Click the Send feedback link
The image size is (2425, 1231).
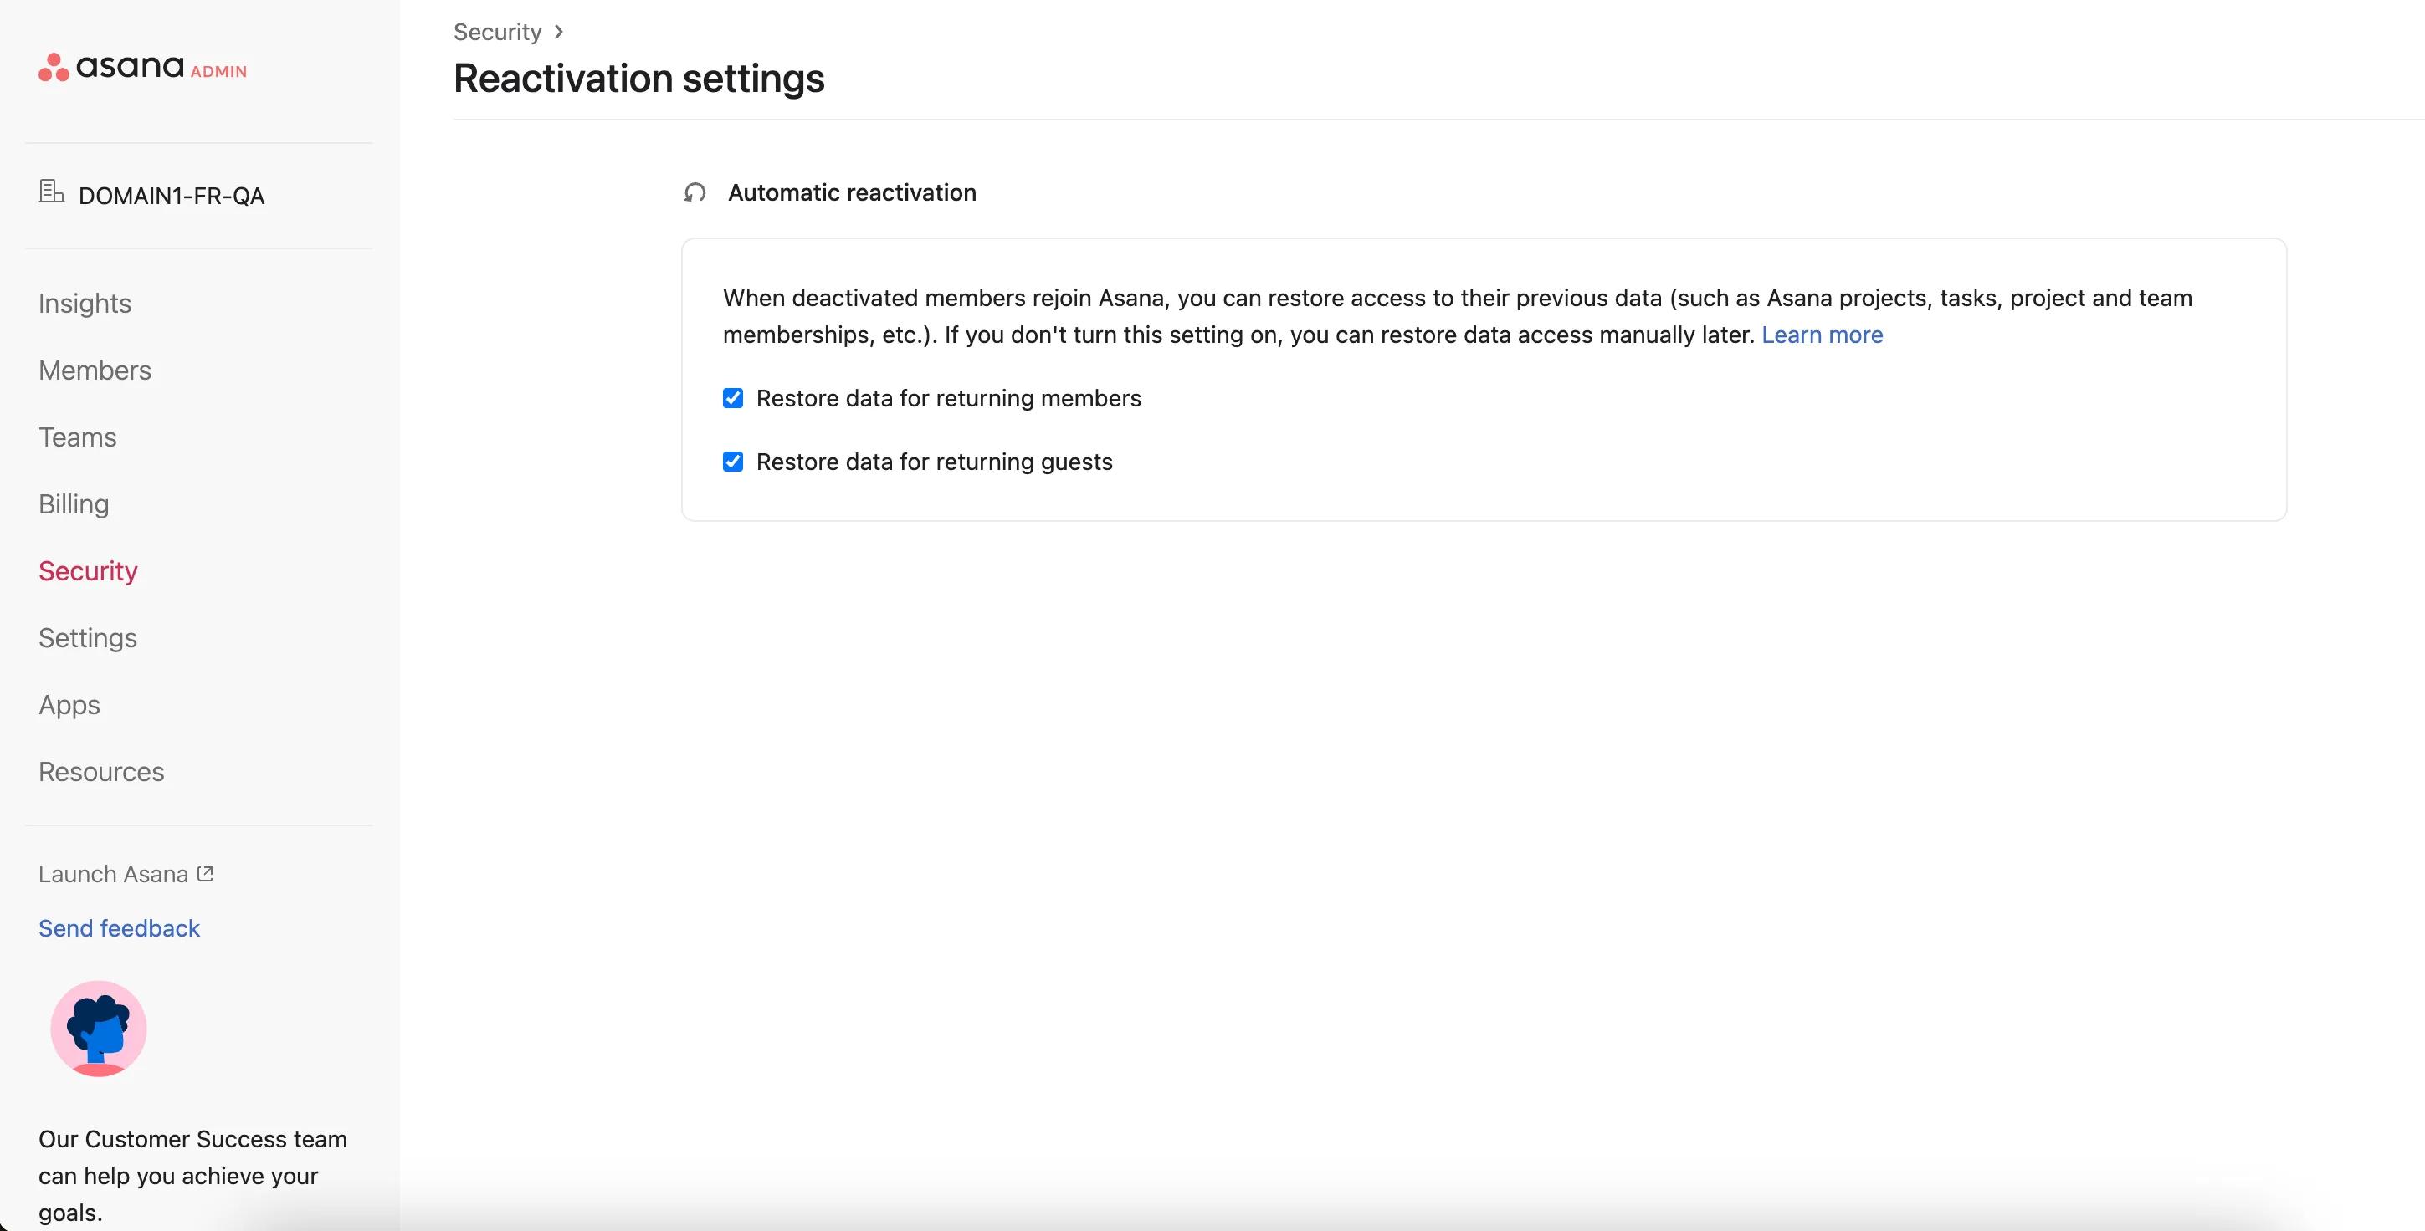coord(120,928)
